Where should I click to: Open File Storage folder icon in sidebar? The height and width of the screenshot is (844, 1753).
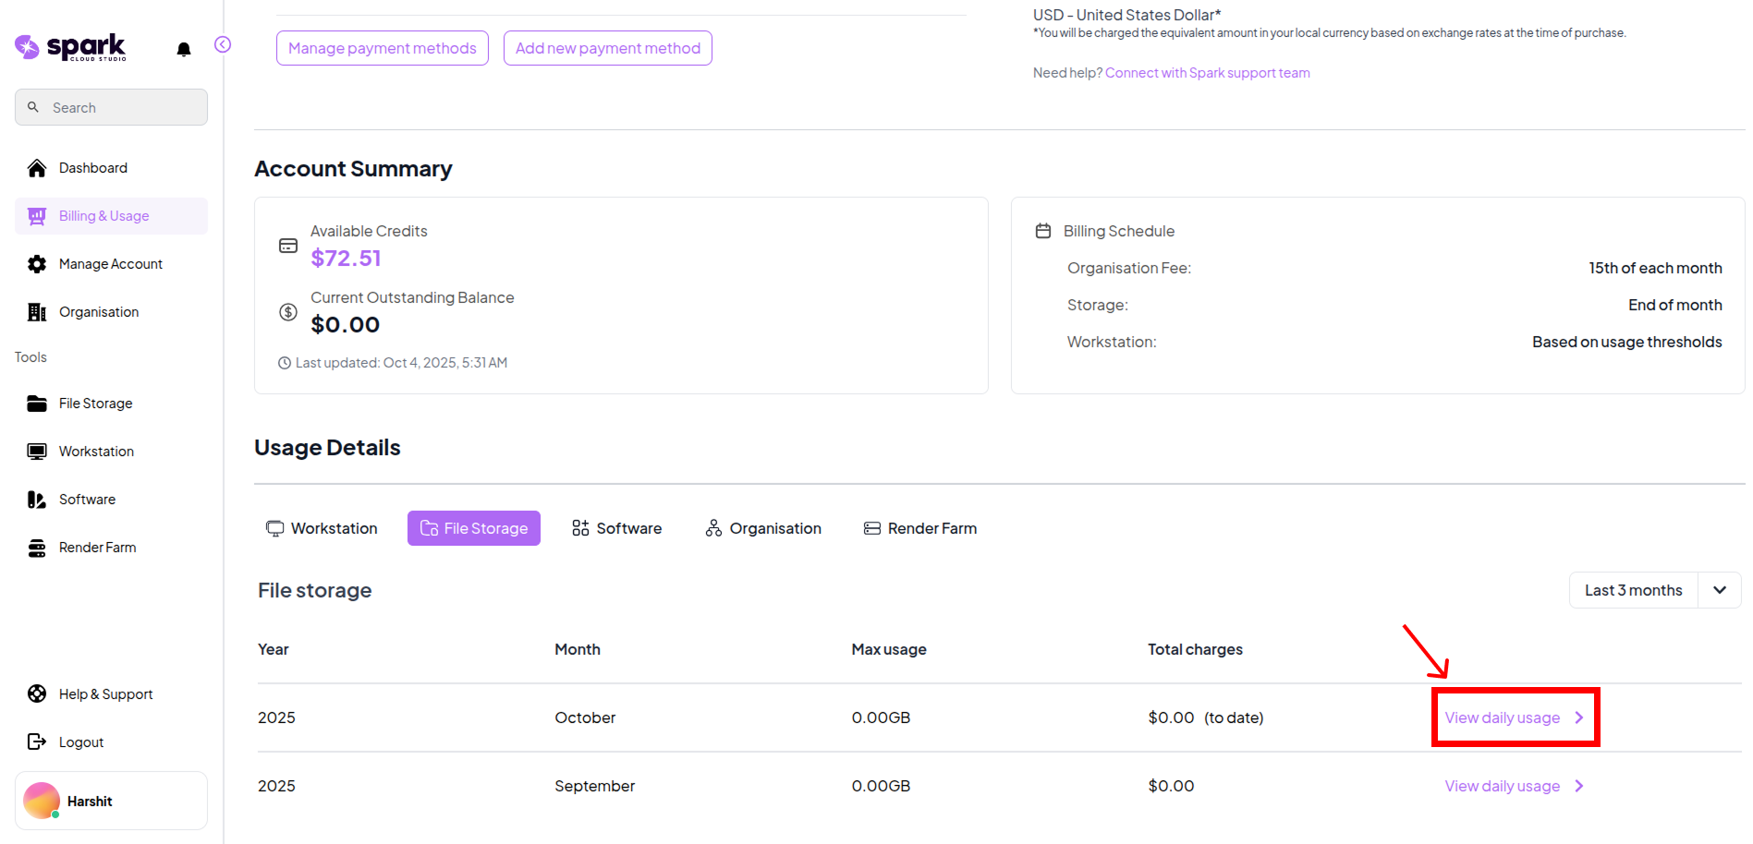tap(37, 404)
